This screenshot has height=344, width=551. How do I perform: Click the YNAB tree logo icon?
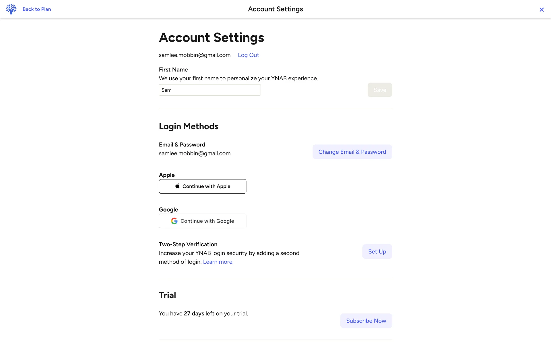coord(11,9)
